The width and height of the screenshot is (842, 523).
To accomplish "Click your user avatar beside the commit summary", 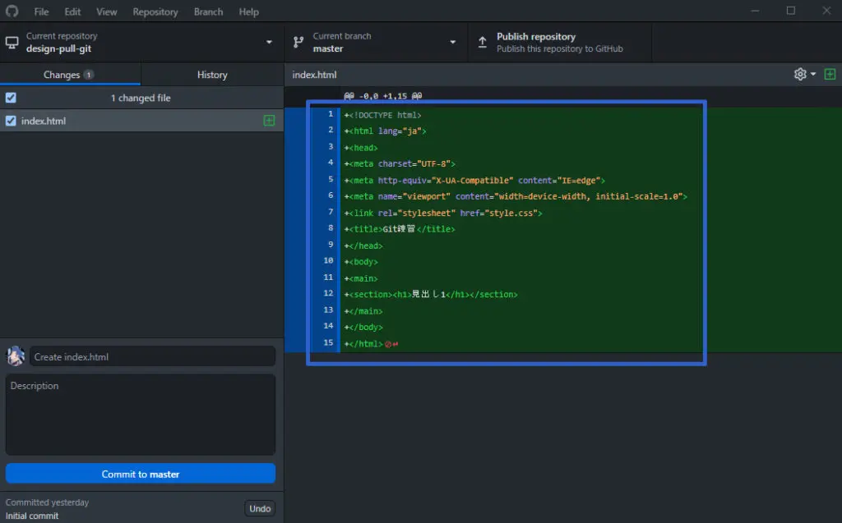I will [14, 356].
